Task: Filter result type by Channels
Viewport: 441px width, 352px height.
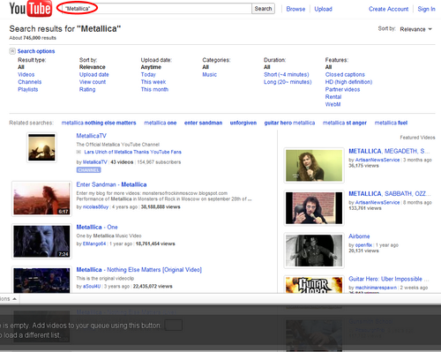Action: [30, 82]
